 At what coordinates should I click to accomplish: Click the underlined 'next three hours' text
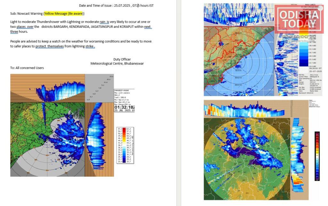(x=148, y=27)
